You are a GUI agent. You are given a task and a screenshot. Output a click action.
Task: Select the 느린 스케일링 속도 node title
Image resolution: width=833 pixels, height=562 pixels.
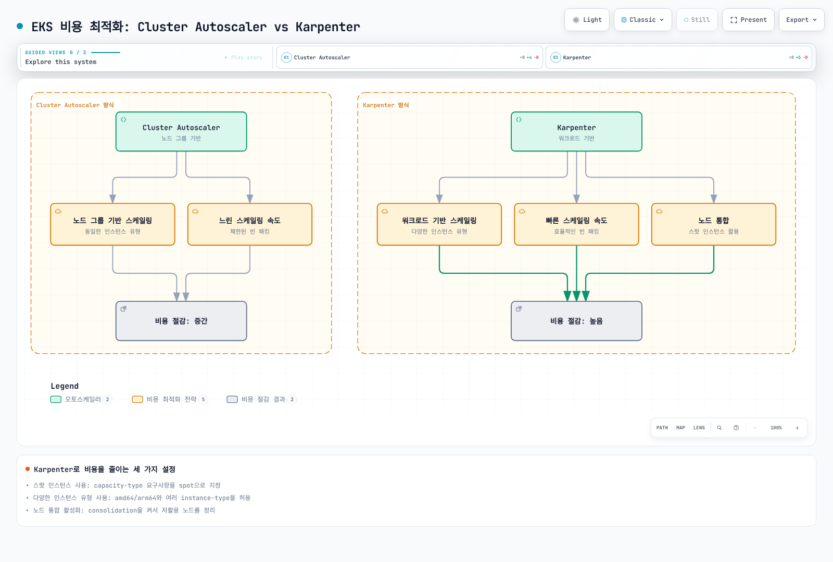[250, 221]
